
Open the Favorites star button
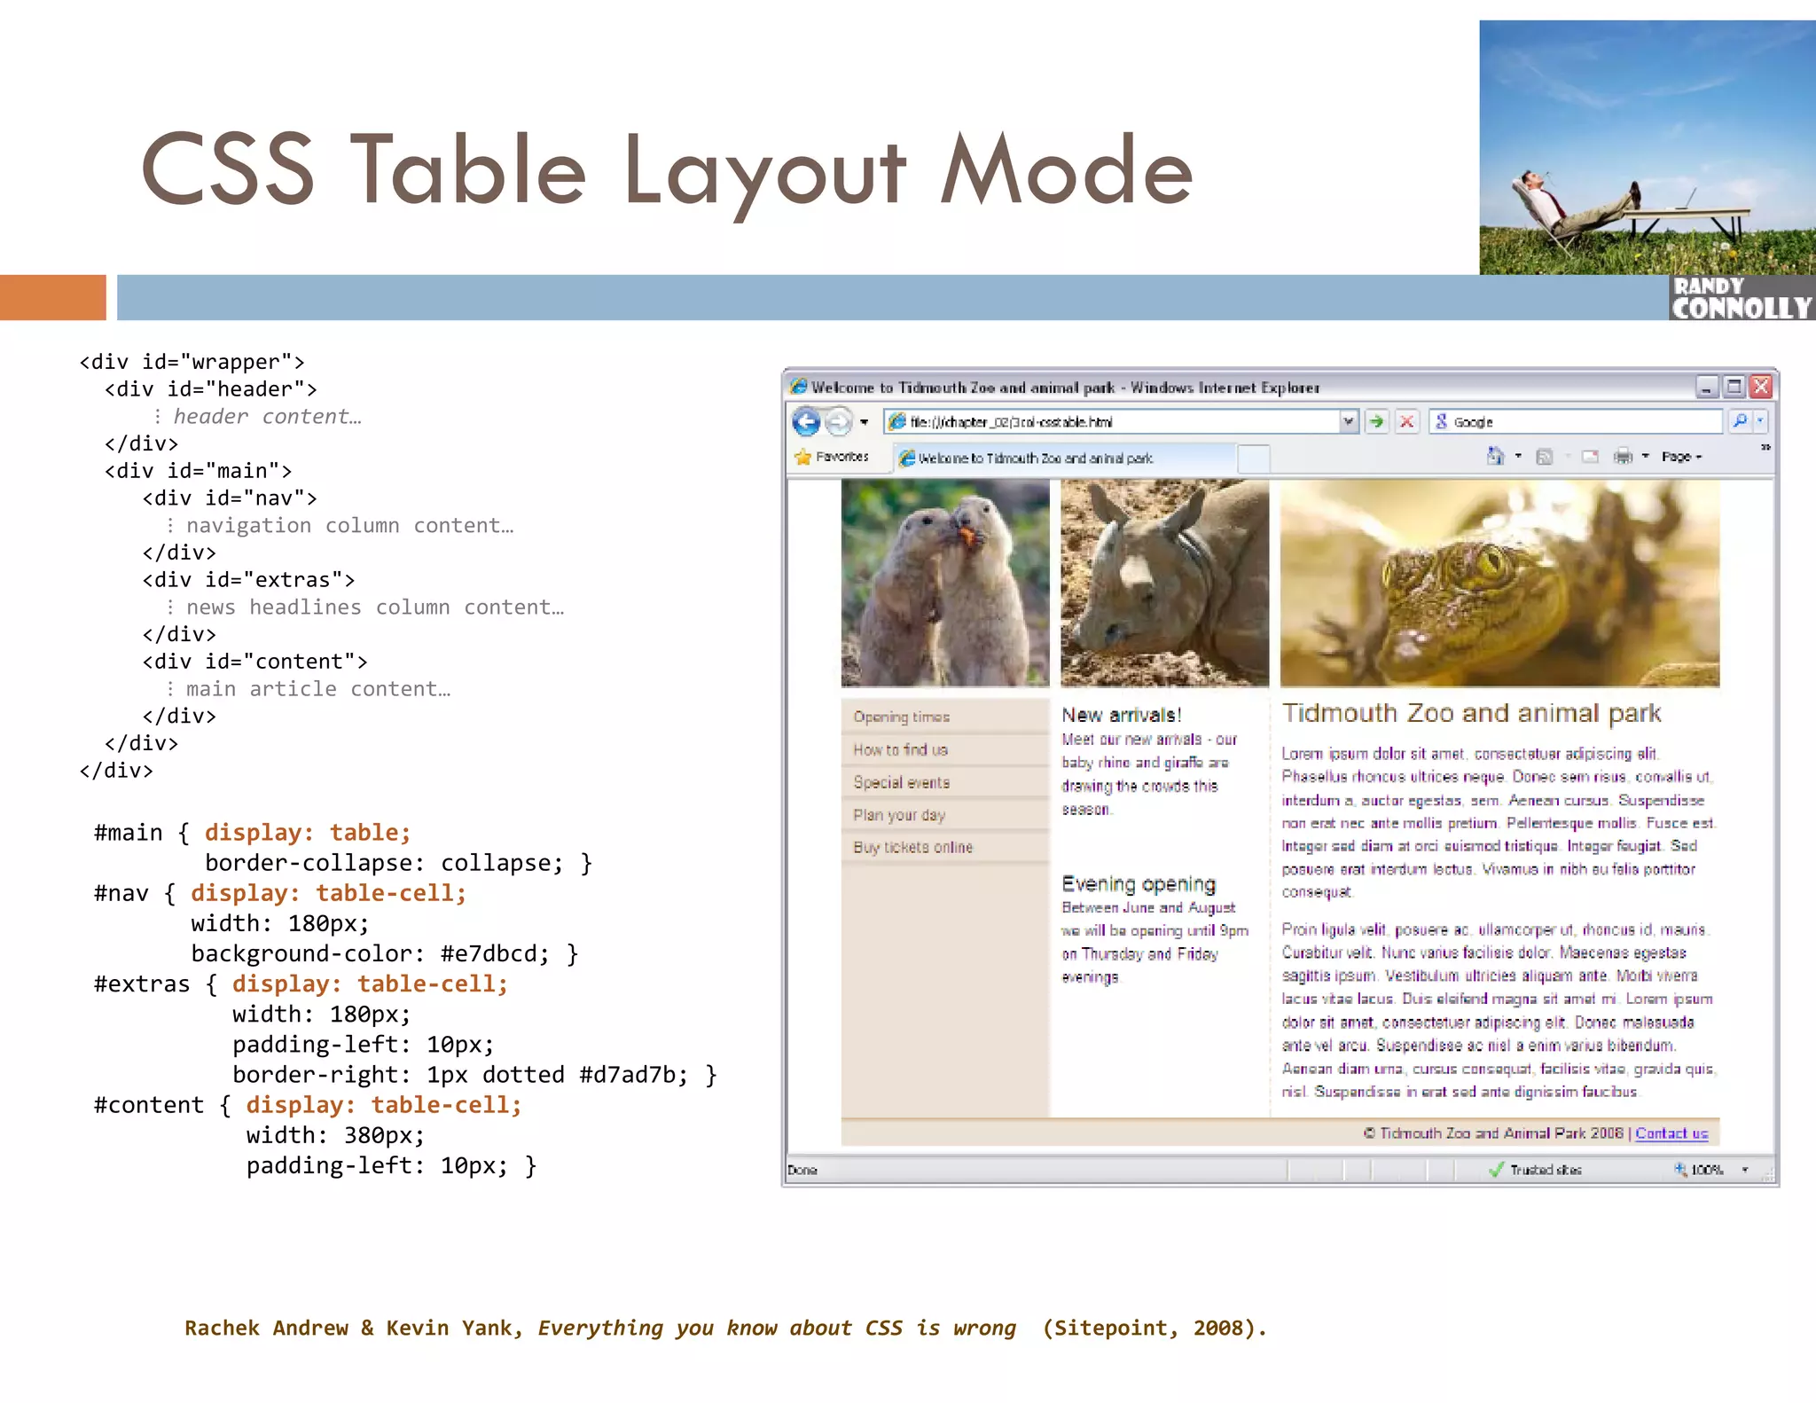point(832,457)
